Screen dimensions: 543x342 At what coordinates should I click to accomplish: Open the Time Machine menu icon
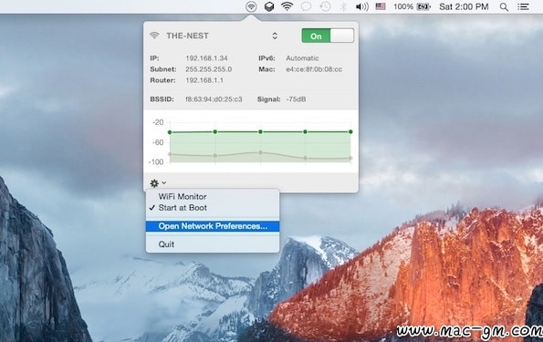tap(325, 6)
